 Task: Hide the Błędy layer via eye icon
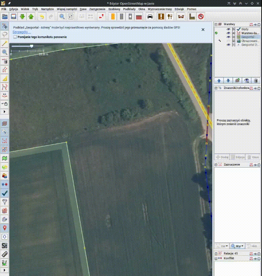click(x=228, y=29)
